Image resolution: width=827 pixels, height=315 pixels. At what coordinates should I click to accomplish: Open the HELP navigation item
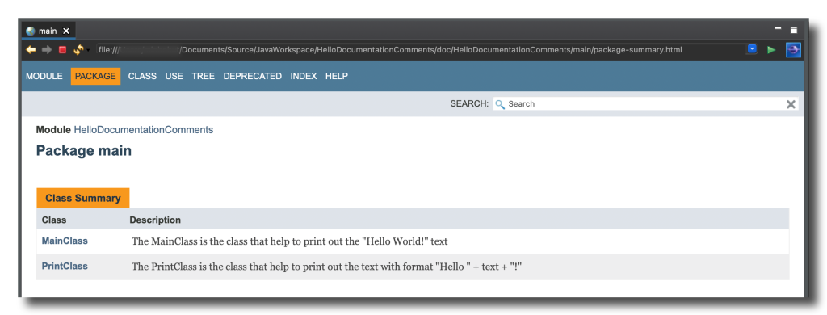pos(337,76)
